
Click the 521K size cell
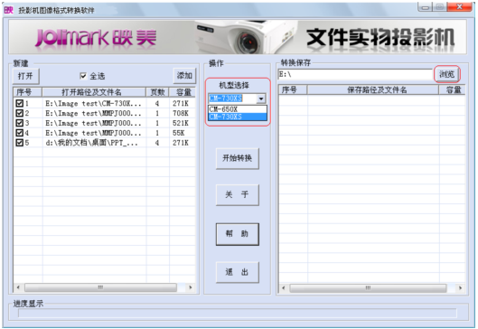[181, 123]
